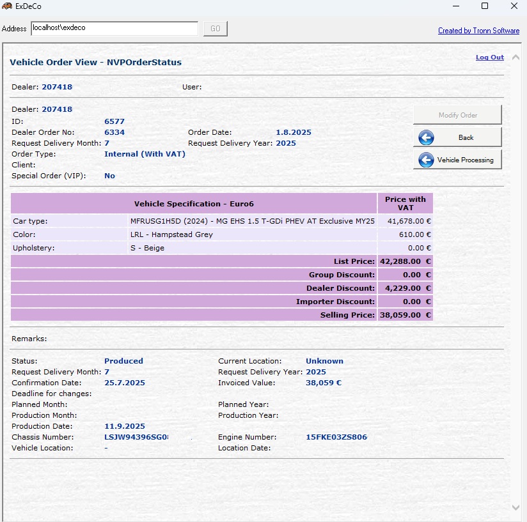Viewport: 527px width, 522px height.
Task: Maximize the ExDeCo window
Action: point(485,6)
